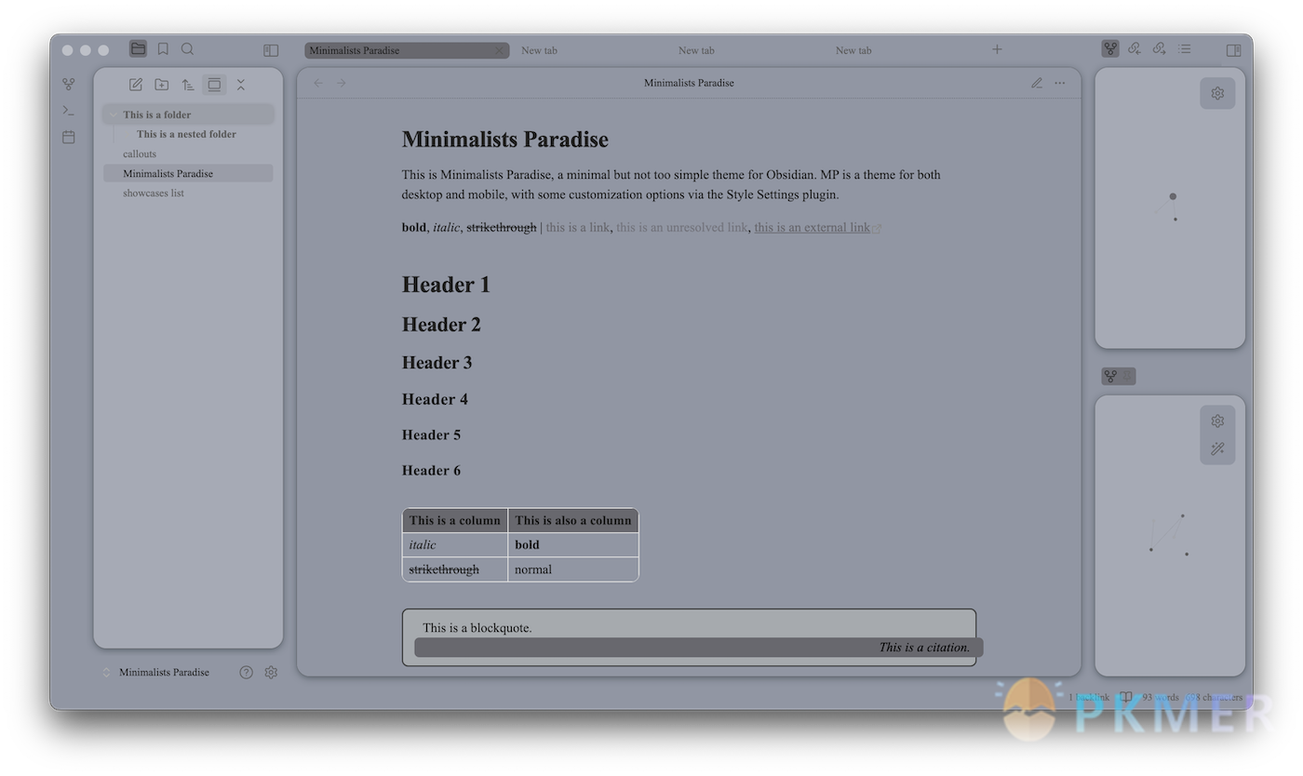
Task: Click the 'Header 3' heading
Action: [x=437, y=363]
